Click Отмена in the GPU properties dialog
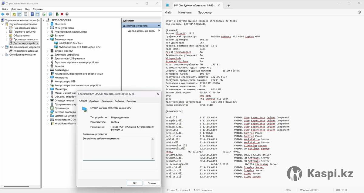Viewport: 364px width, 193px height. 152,183
